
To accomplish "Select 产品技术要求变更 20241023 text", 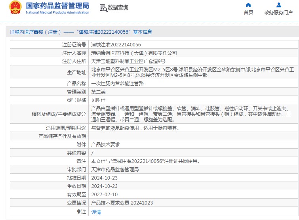I will point(122,203).
